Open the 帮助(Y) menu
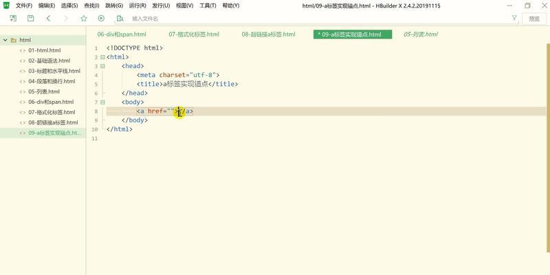 click(x=231, y=5)
